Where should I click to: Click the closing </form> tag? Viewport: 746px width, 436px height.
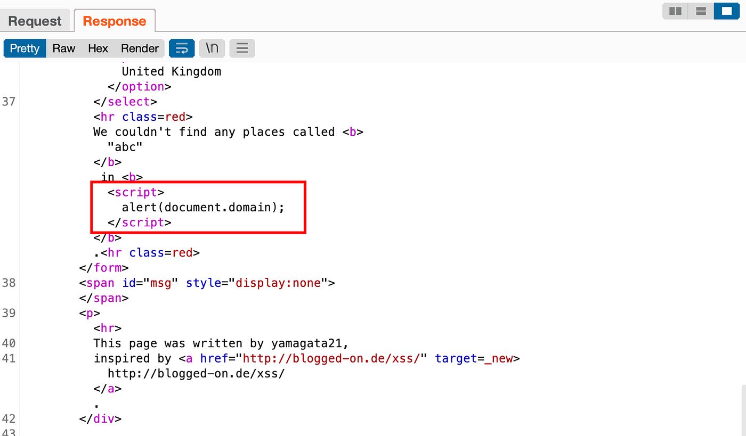point(104,268)
